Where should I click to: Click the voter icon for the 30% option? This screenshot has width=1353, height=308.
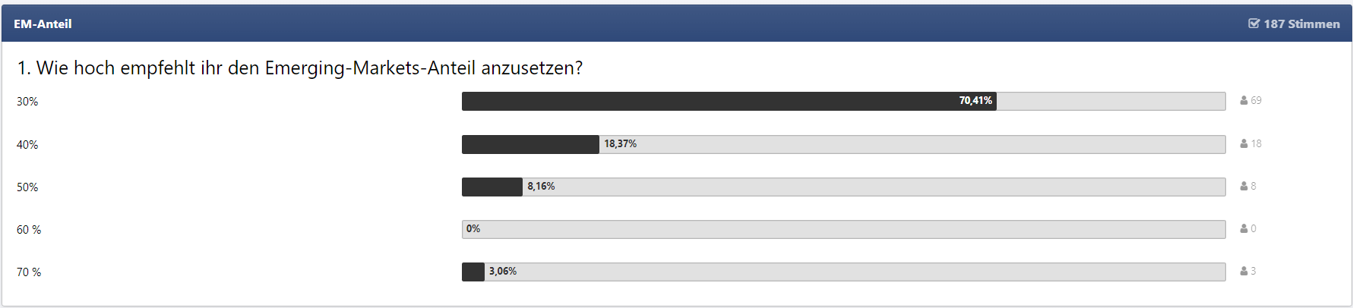1244,100
